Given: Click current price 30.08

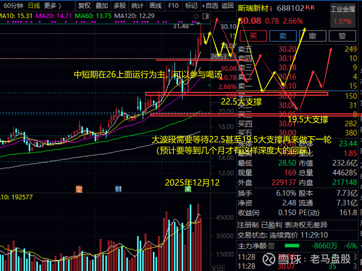Looking at the screenshot, I should pyautogui.click(x=250, y=21).
